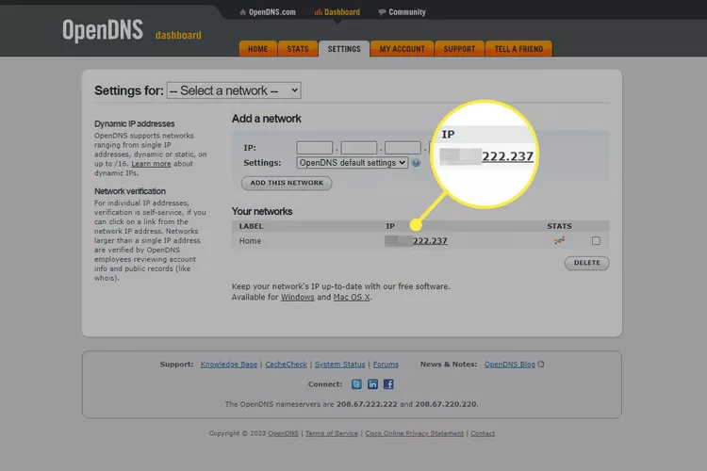
Task: Open the OpenDNS Blog link
Action: [x=510, y=365]
